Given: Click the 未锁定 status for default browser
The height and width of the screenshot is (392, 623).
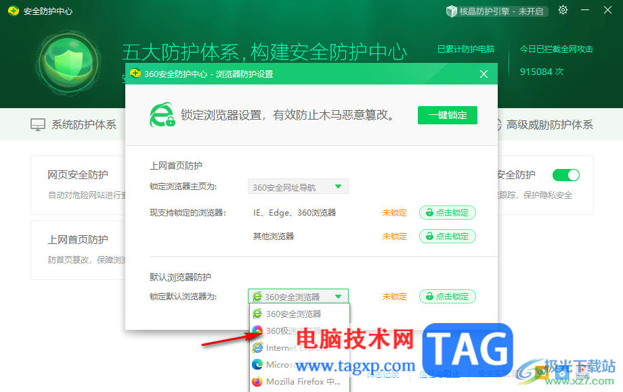Looking at the screenshot, I should click(395, 297).
